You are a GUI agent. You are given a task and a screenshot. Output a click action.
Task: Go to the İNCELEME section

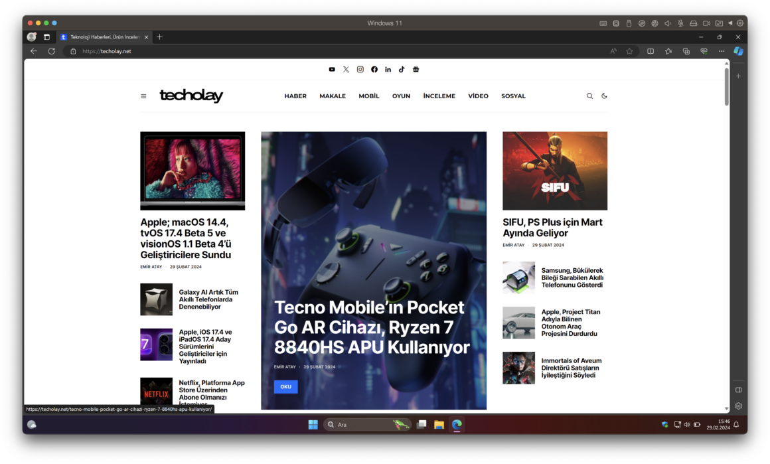(439, 96)
